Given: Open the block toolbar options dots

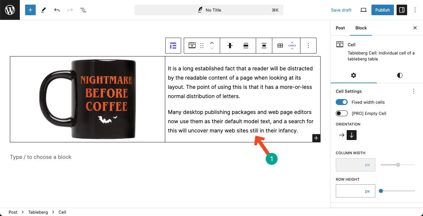Looking at the screenshot, I should [308, 46].
